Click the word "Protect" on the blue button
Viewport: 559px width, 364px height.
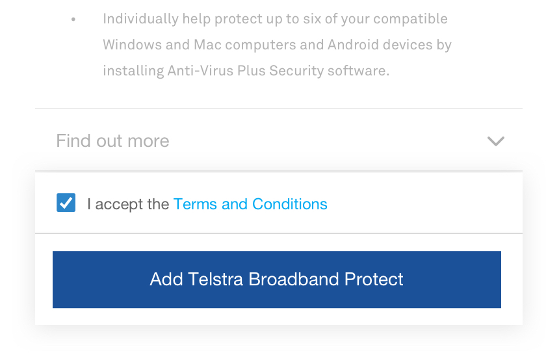point(374,279)
